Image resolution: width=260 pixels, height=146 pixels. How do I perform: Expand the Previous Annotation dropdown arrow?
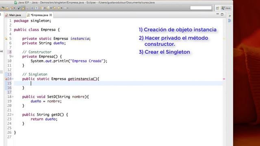coord(51,8)
